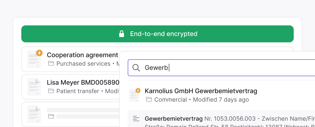Click the folder icon in loading row
Viewport: 315px width, 127px height.
[51, 116]
